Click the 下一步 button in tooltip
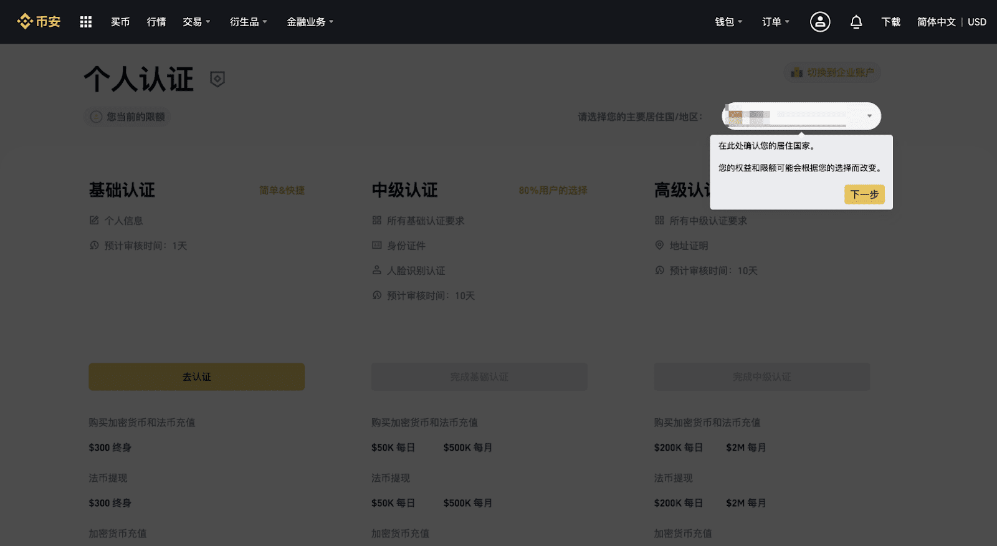The width and height of the screenshot is (997, 546). [864, 194]
